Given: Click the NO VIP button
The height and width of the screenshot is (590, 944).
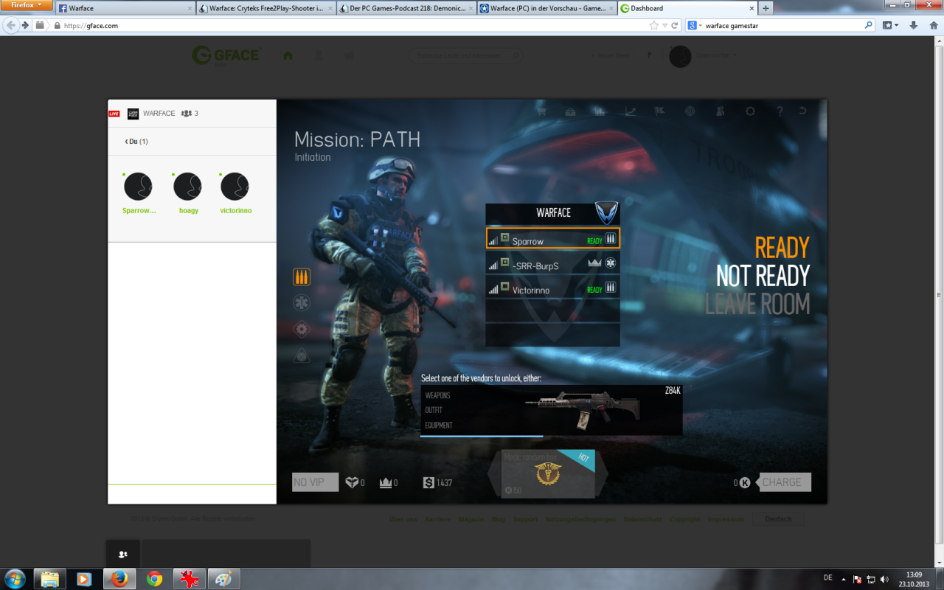Looking at the screenshot, I should tap(316, 482).
